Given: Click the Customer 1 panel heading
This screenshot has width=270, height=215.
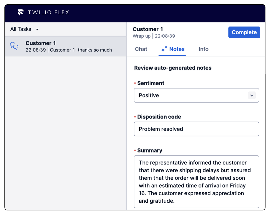Looking at the screenshot, I should point(148,29).
